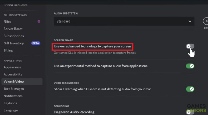The width and height of the screenshot is (208, 115).
Task: Go to Notifications settings
Action: (x=13, y=96)
